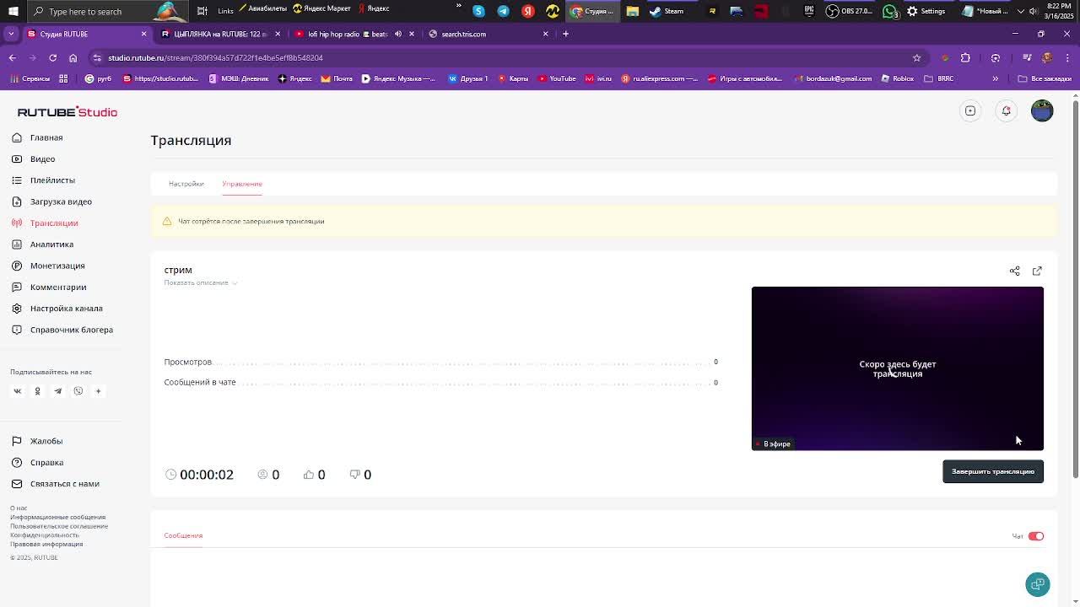
Task: Open Комментарии section
Action: [58, 287]
